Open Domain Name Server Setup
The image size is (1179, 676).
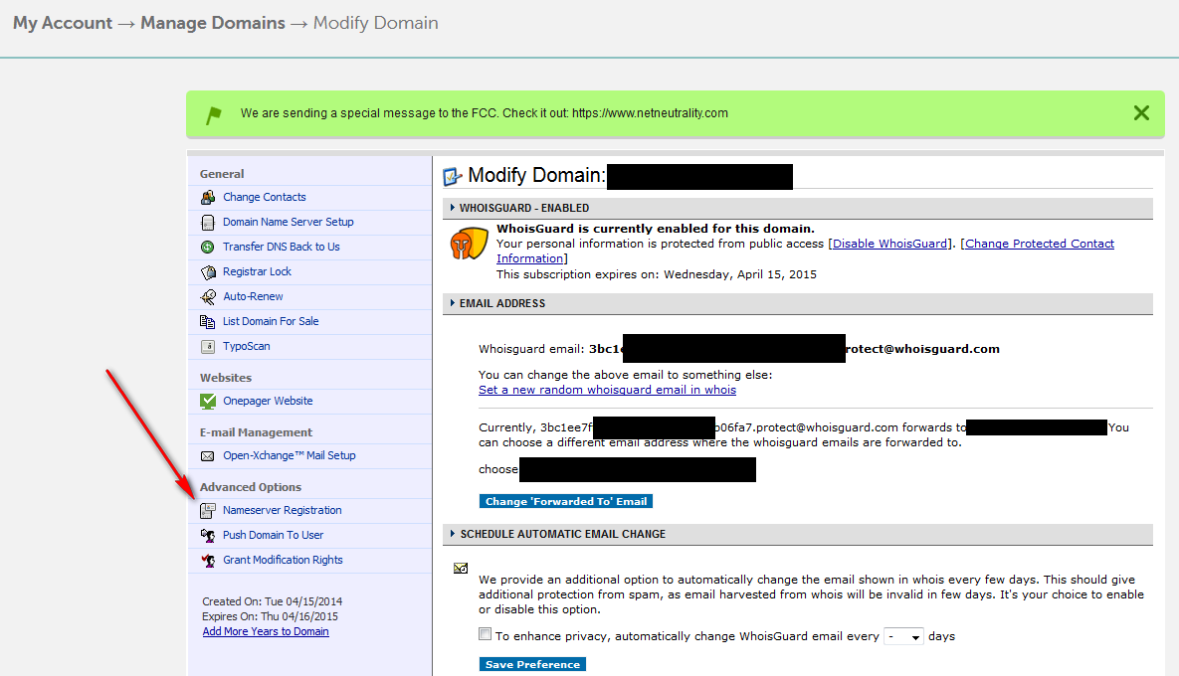pos(288,222)
